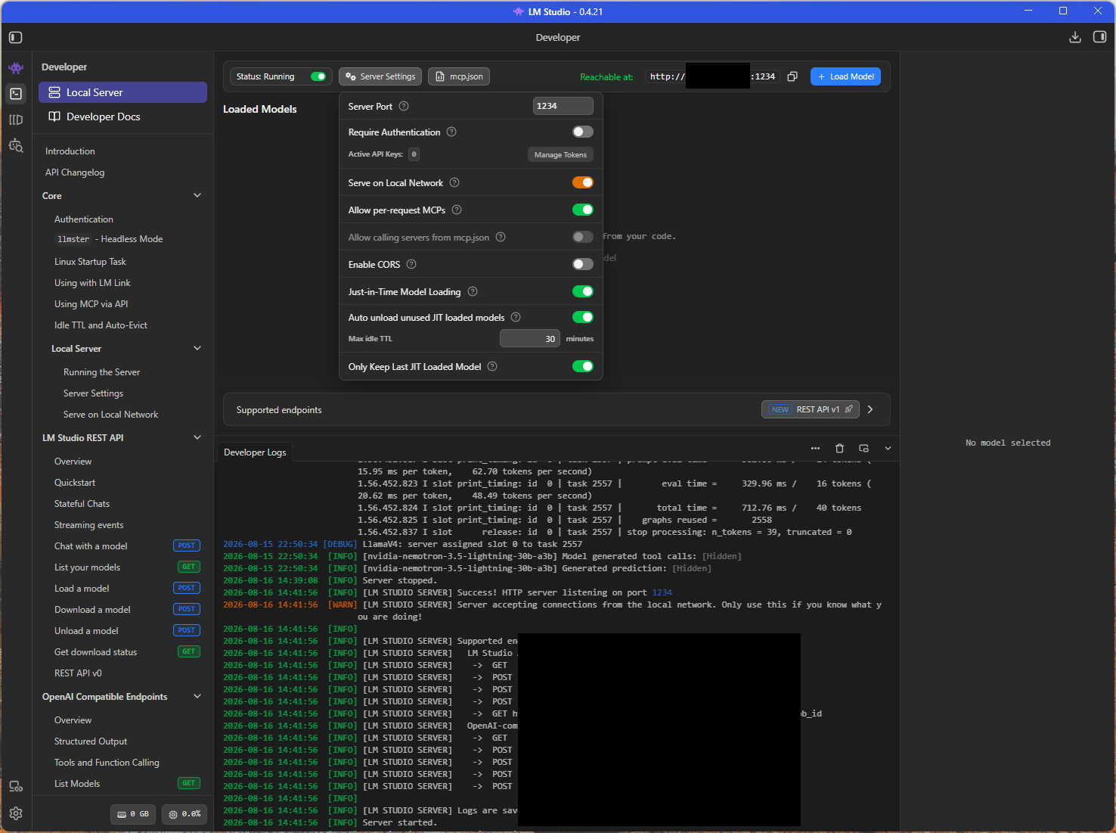Image resolution: width=1116 pixels, height=833 pixels.
Task: Select Developer Logs tab
Action: (255, 452)
